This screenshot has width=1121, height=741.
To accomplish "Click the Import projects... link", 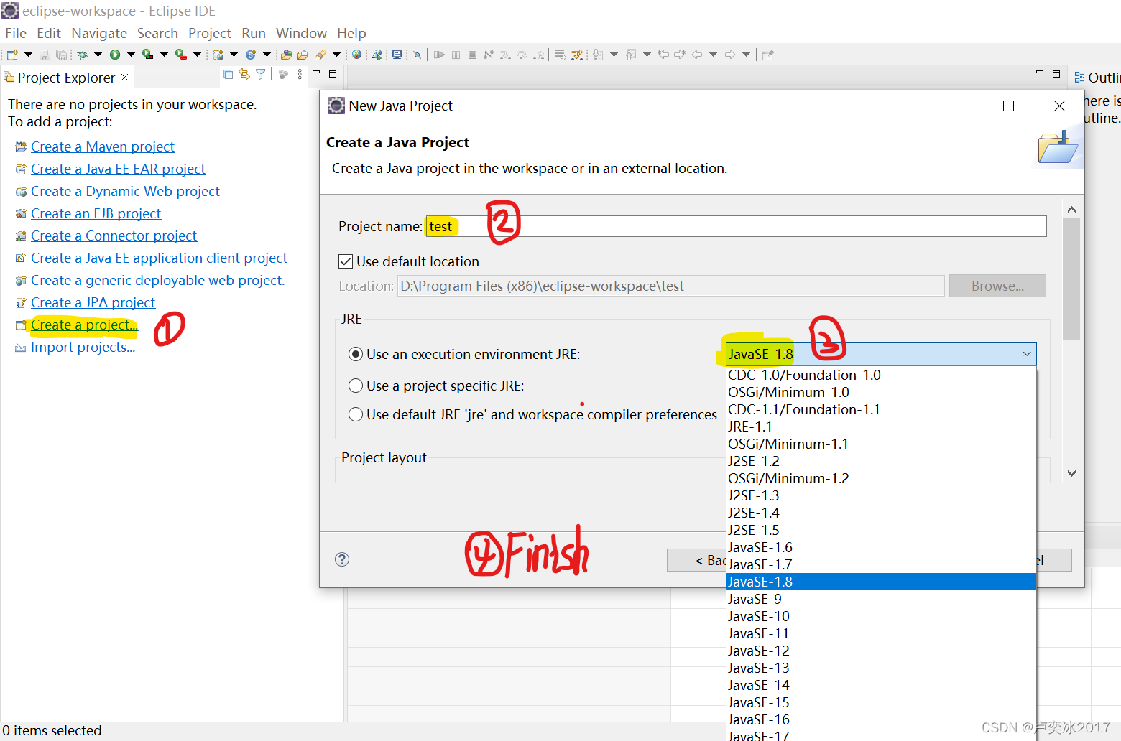I will 83,347.
